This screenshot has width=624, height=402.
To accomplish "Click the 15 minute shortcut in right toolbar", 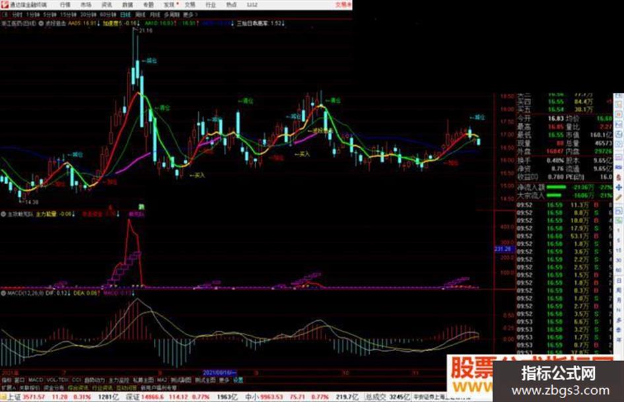I will pyautogui.click(x=619, y=250).
